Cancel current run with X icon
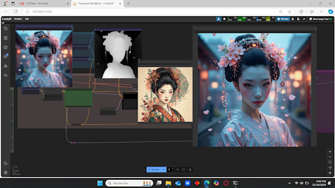Viewport: 335px width, 188px height. (177, 170)
